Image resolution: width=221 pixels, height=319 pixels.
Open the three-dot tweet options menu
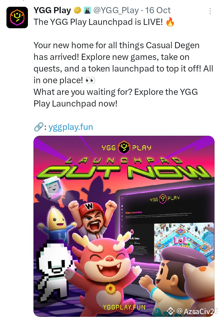210,11
